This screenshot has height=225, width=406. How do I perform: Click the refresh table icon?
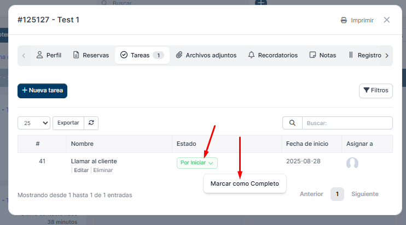click(x=91, y=123)
